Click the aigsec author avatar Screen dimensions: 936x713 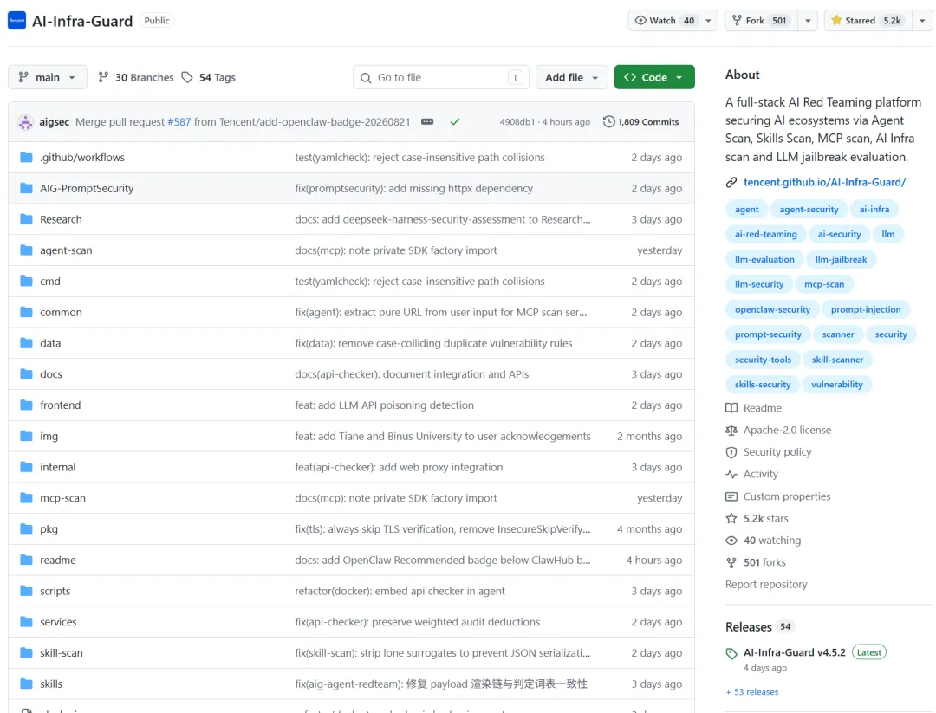pos(26,121)
